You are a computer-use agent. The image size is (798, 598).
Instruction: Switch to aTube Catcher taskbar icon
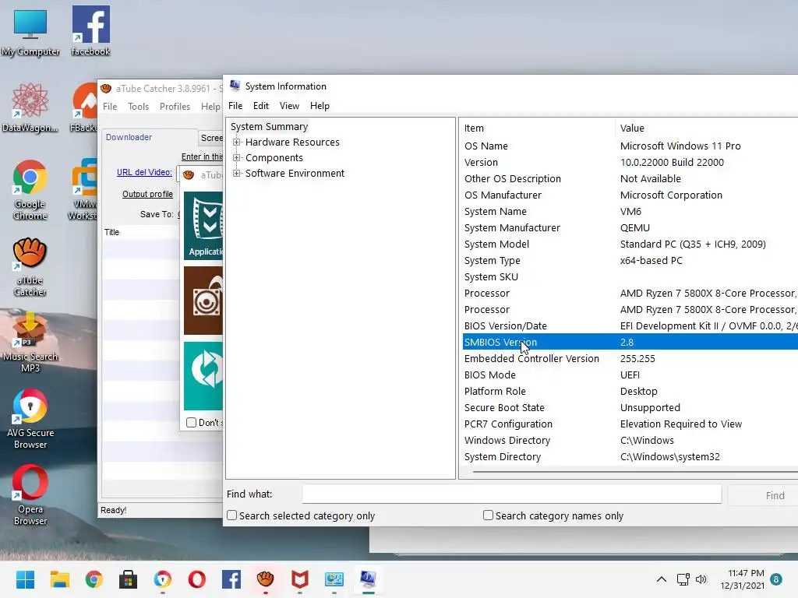pos(266,579)
